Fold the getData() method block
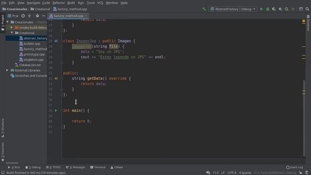 tap(62, 79)
